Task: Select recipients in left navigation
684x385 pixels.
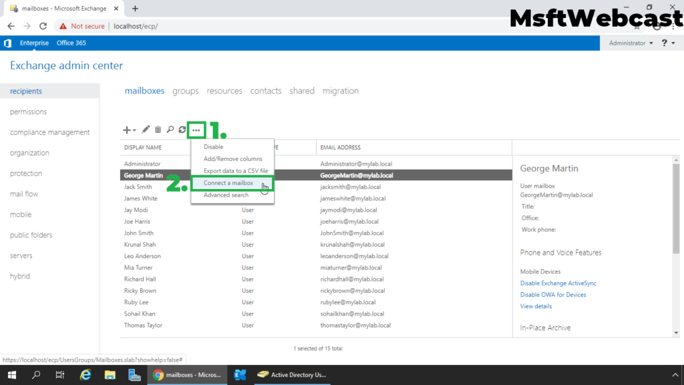Action: click(49, 91)
